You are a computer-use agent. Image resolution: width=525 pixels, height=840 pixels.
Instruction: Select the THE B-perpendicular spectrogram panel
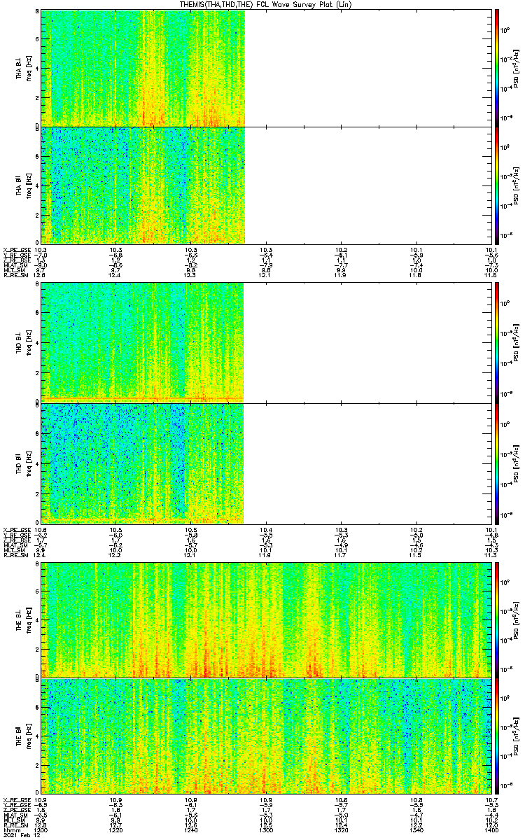click(x=265, y=619)
